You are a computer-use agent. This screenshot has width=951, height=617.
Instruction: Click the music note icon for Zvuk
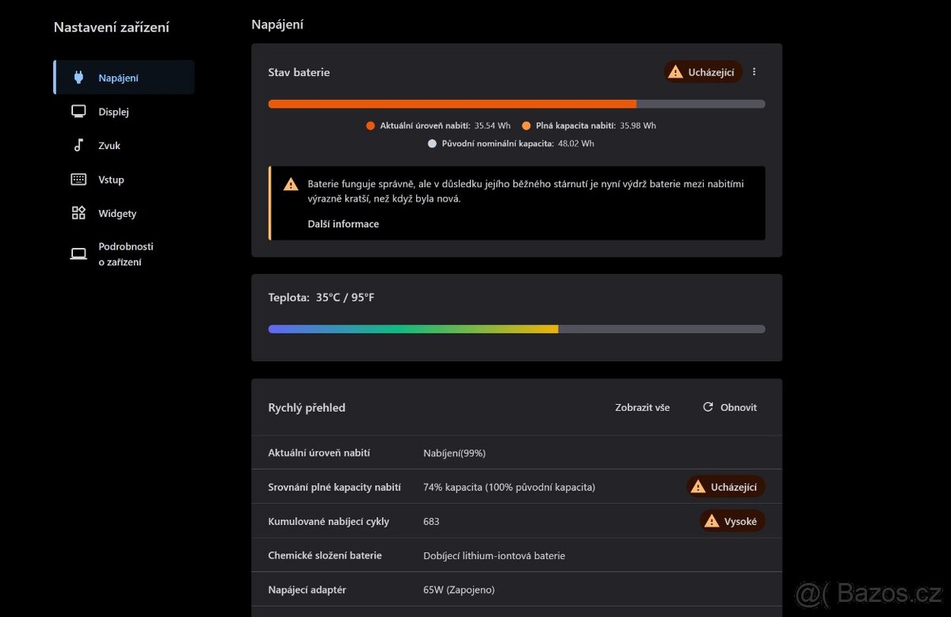[x=78, y=146]
